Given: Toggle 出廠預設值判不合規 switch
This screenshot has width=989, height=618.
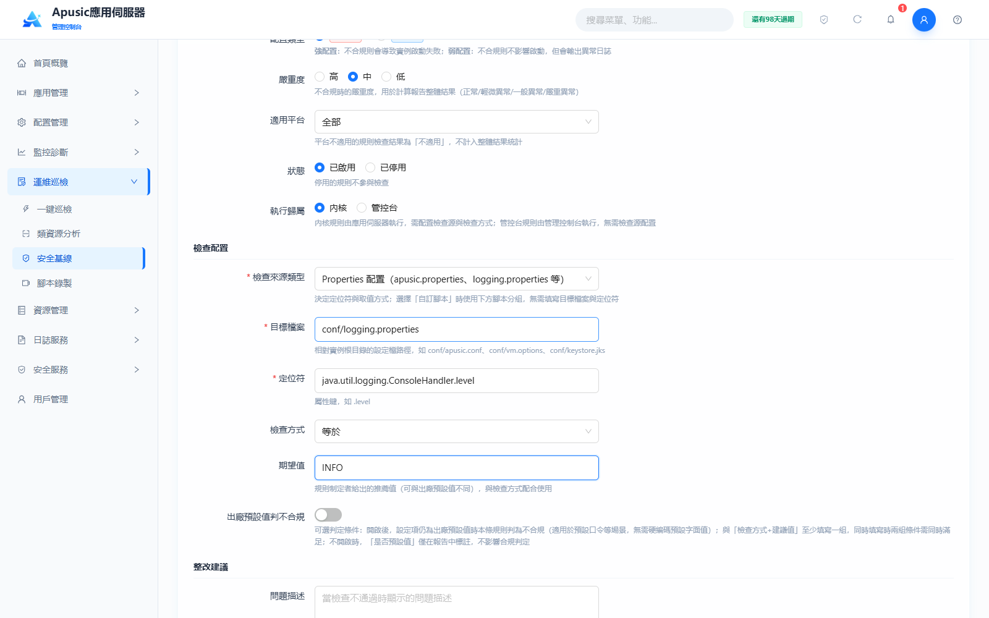Looking at the screenshot, I should (x=328, y=515).
